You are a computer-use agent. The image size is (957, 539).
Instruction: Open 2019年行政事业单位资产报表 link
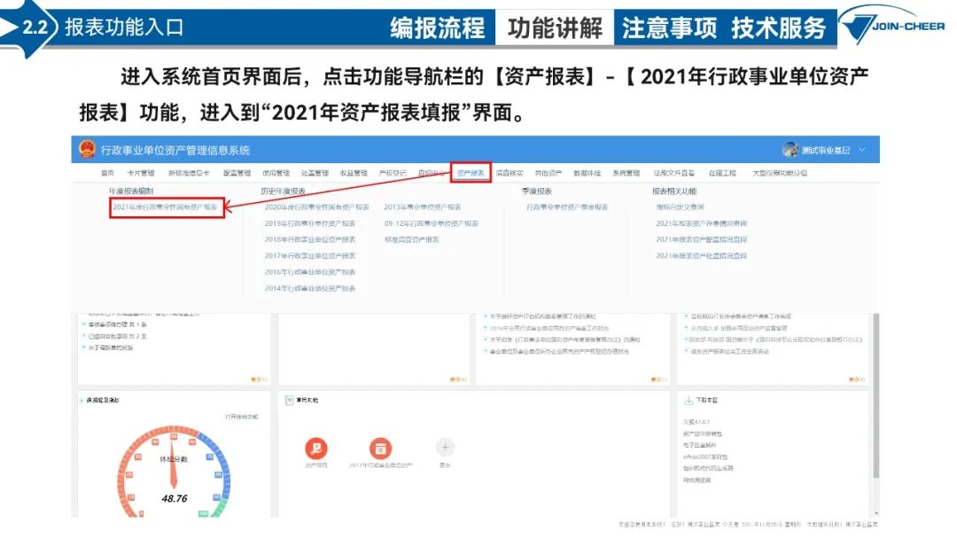[309, 223]
